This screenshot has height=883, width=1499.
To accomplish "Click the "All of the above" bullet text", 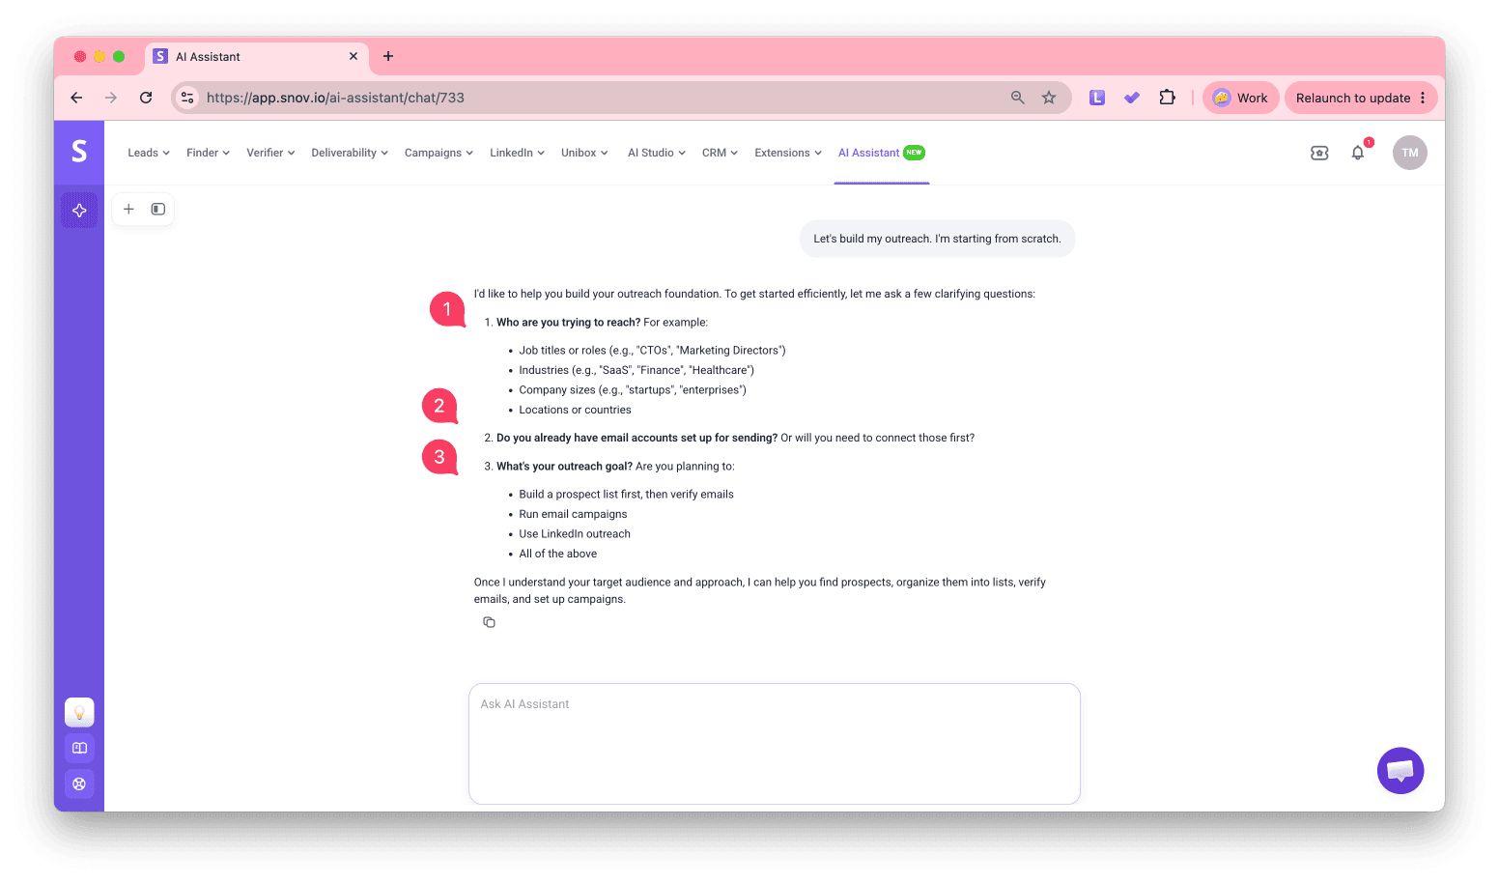I will [x=558, y=554].
